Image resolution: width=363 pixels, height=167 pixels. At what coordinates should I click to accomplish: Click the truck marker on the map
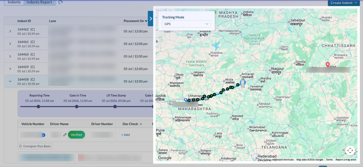tap(243, 83)
